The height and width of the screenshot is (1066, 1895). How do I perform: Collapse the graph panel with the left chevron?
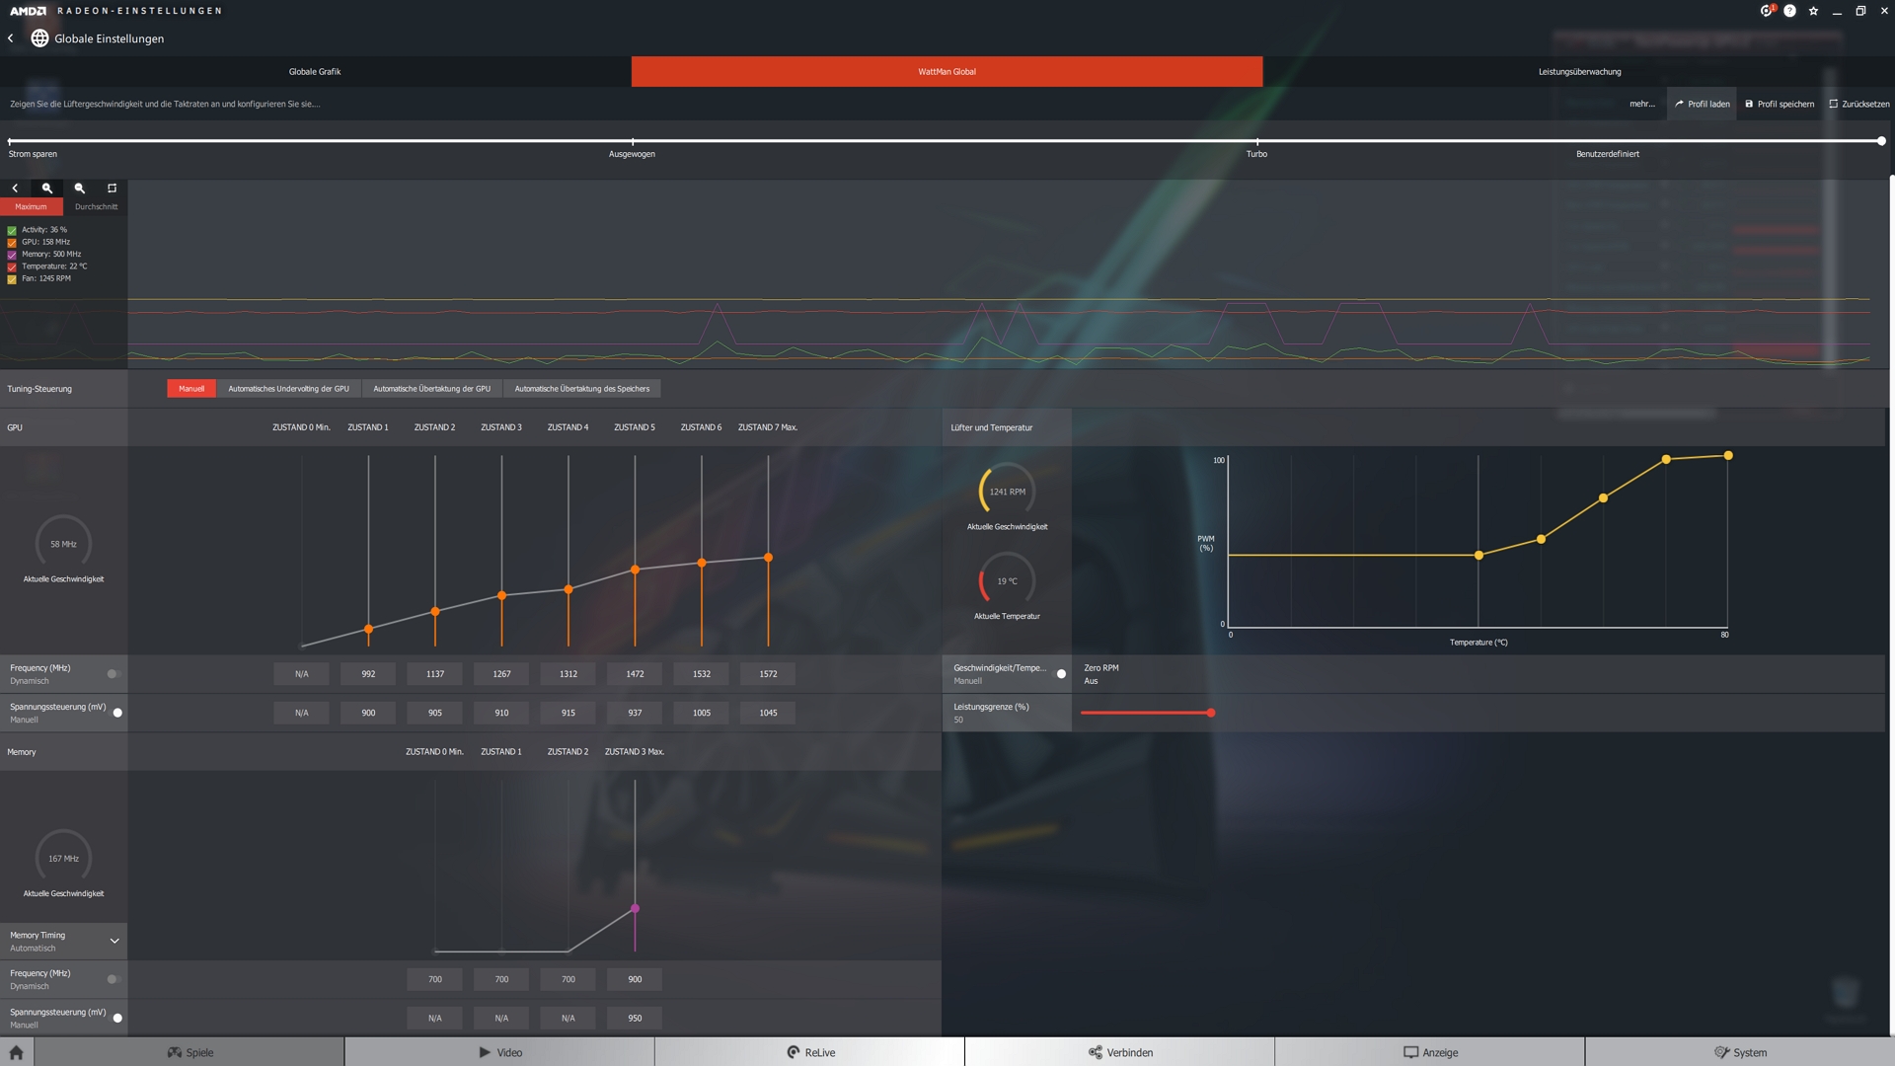pos(15,188)
